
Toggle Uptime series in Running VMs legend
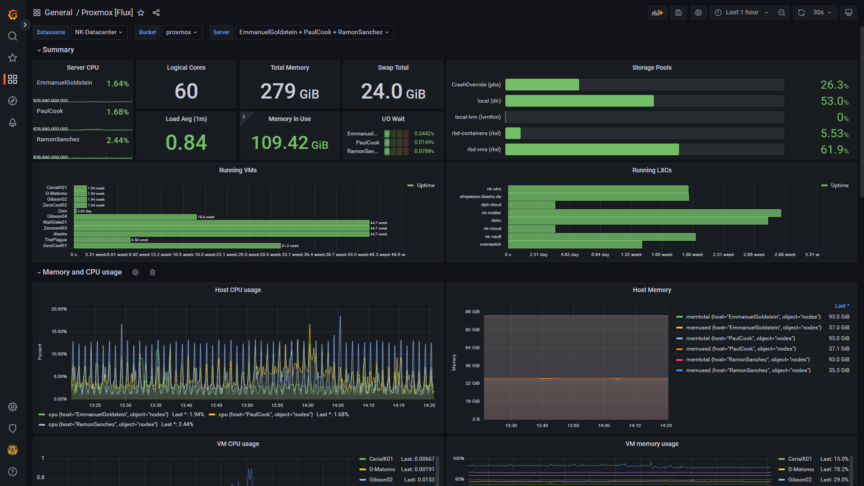tap(425, 185)
